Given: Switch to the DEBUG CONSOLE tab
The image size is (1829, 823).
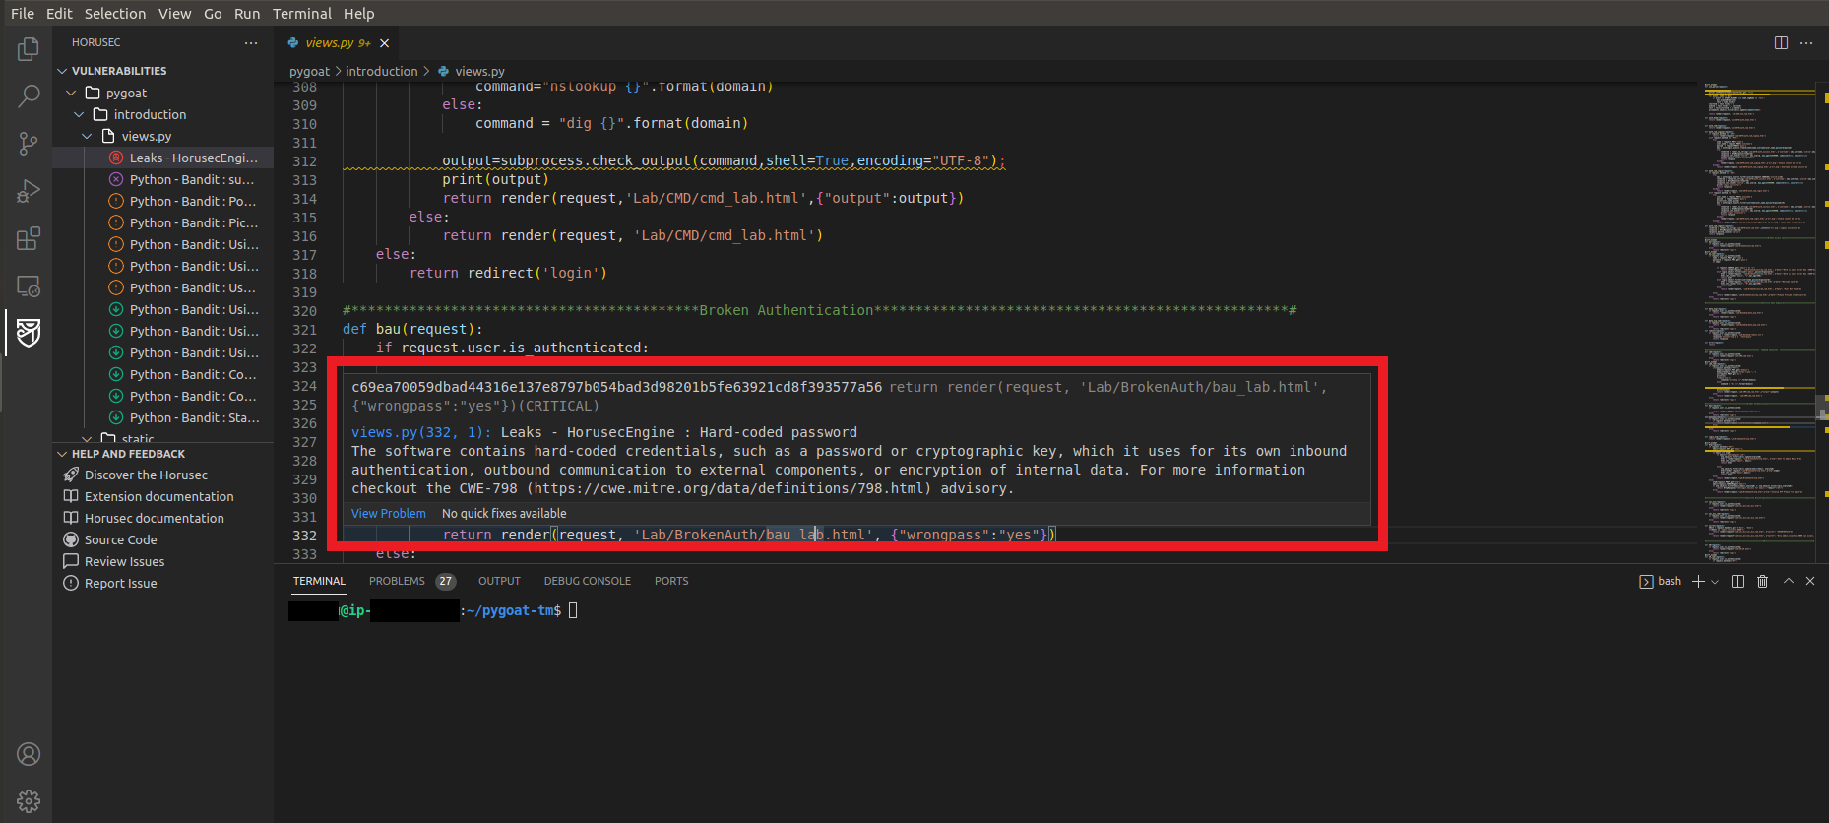Looking at the screenshot, I should (588, 581).
